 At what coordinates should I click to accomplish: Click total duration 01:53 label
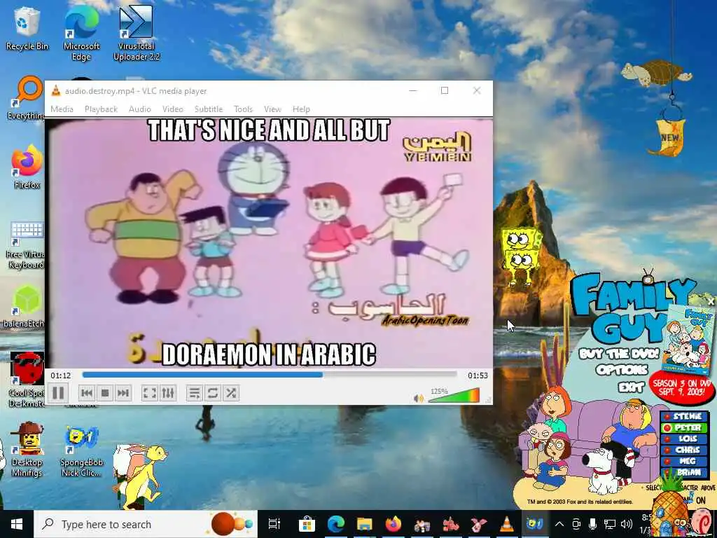coord(478,375)
